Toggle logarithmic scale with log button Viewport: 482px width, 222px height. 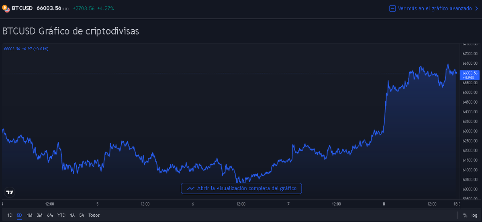tap(474, 215)
